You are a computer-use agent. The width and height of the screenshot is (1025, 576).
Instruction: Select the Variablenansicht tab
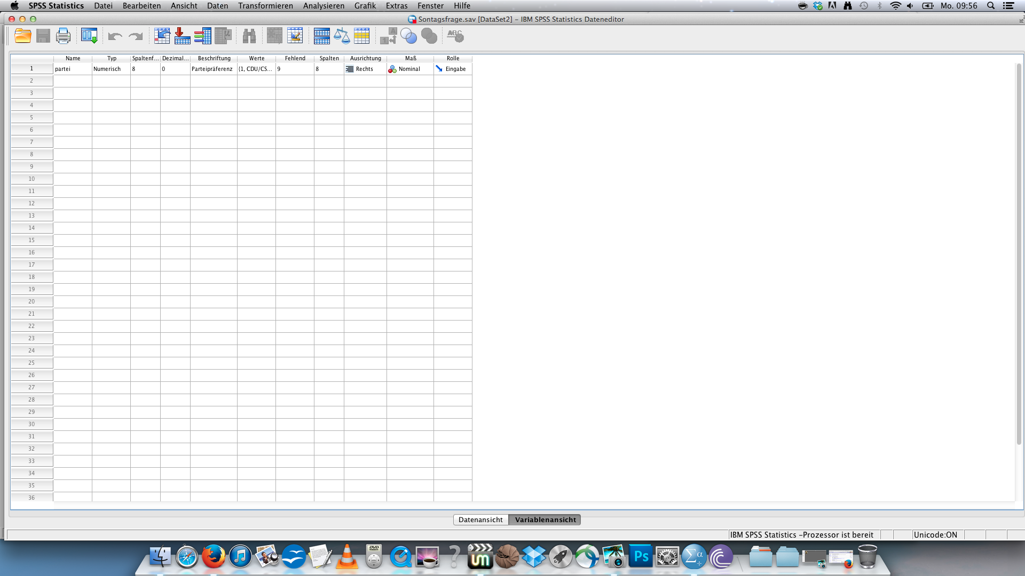545,520
